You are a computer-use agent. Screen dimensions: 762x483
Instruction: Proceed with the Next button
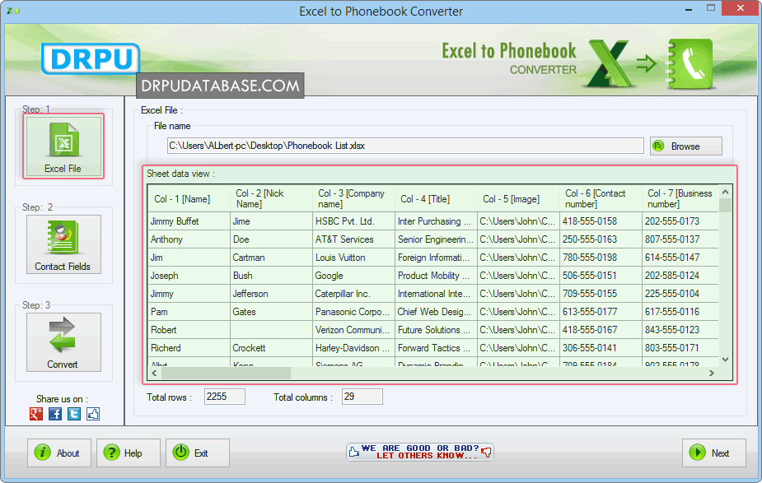[714, 453]
